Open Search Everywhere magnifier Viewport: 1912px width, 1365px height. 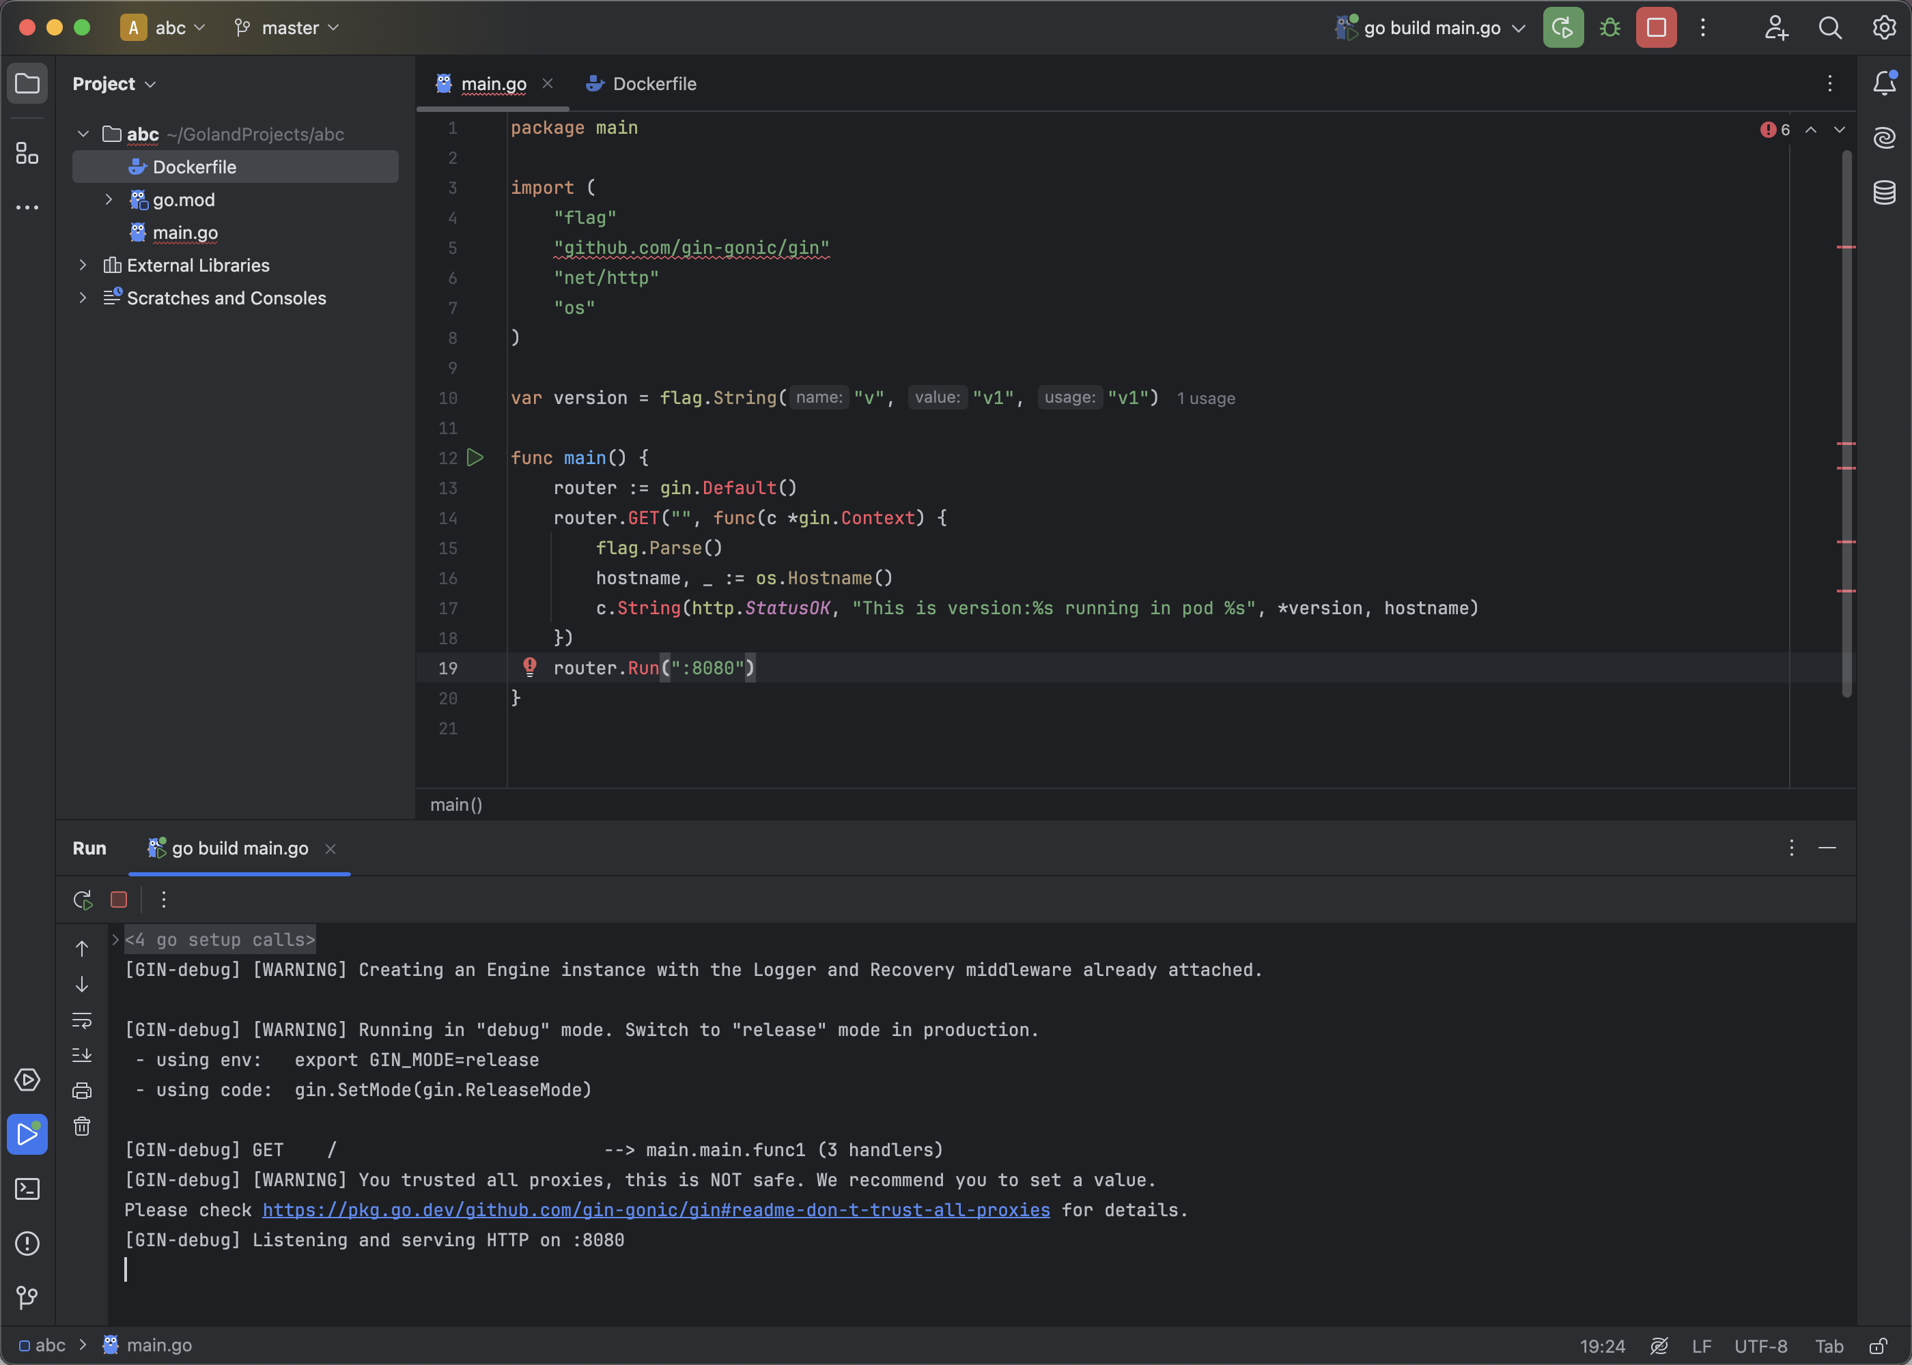point(1829,28)
